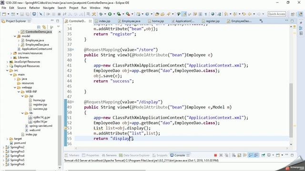Toggle Show Whitespace Characters icon

[x=205, y=14]
